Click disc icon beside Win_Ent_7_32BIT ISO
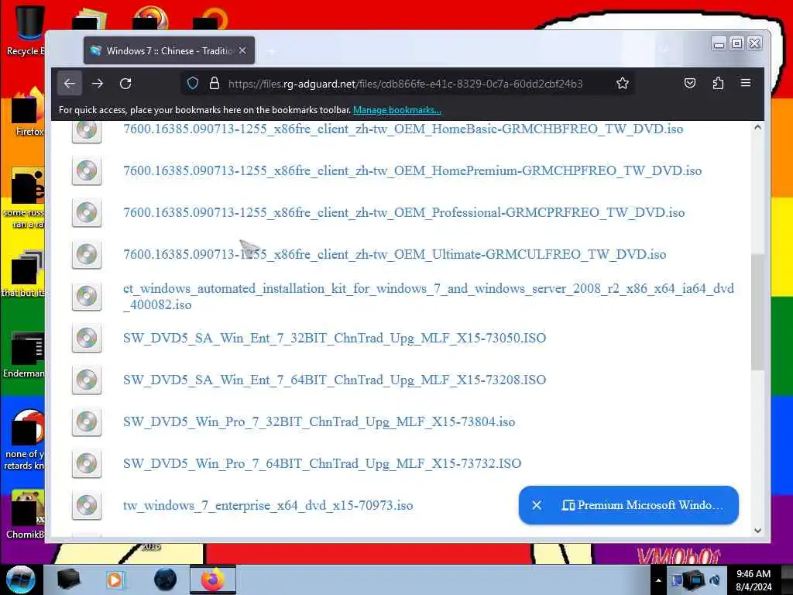Image resolution: width=793 pixels, height=595 pixels. point(87,338)
